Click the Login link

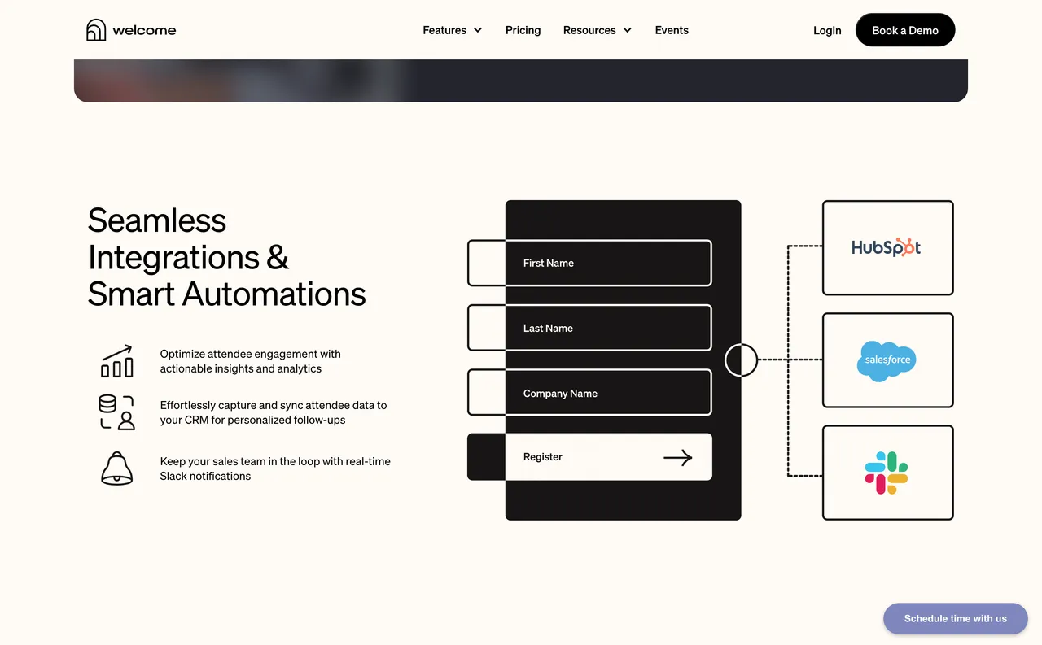click(827, 30)
